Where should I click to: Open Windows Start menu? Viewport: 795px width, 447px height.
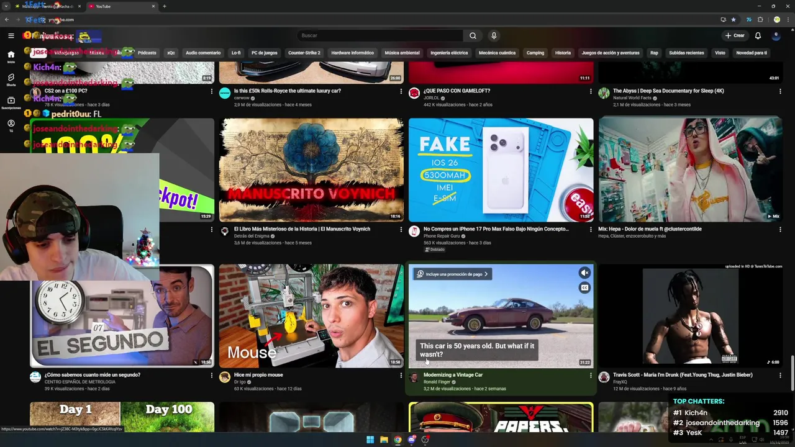tap(370, 440)
